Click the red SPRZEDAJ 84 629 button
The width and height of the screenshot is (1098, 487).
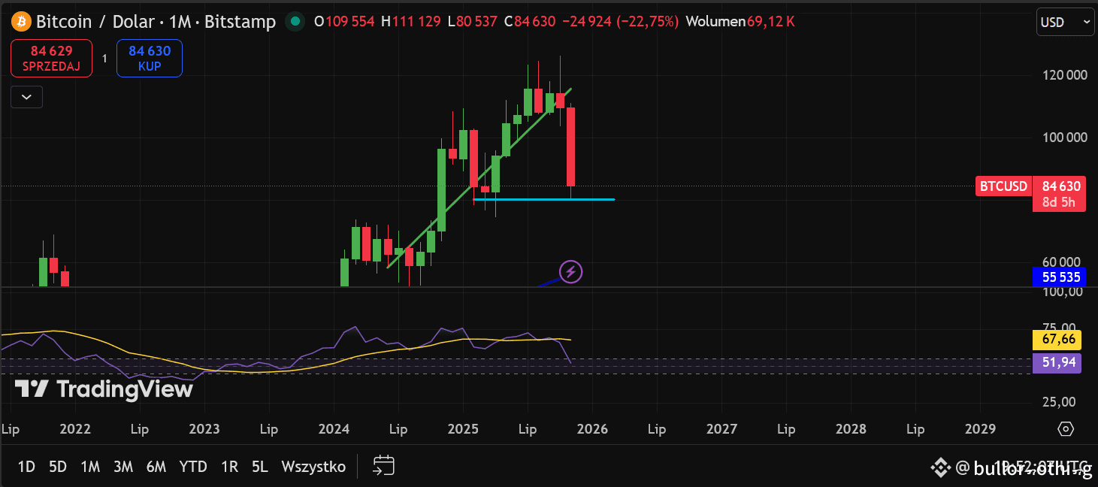pyautogui.click(x=52, y=58)
